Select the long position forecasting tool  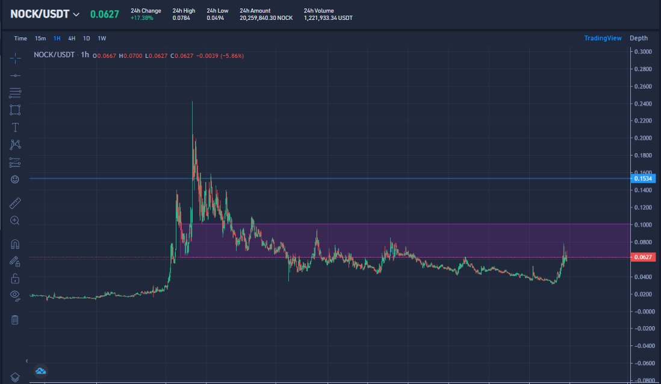point(15,162)
